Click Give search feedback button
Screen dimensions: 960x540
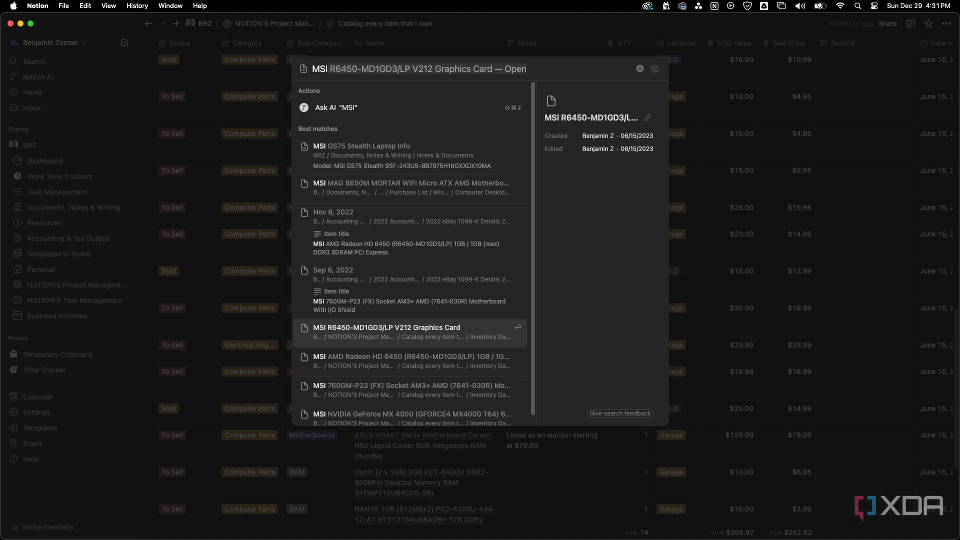[x=620, y=413]
